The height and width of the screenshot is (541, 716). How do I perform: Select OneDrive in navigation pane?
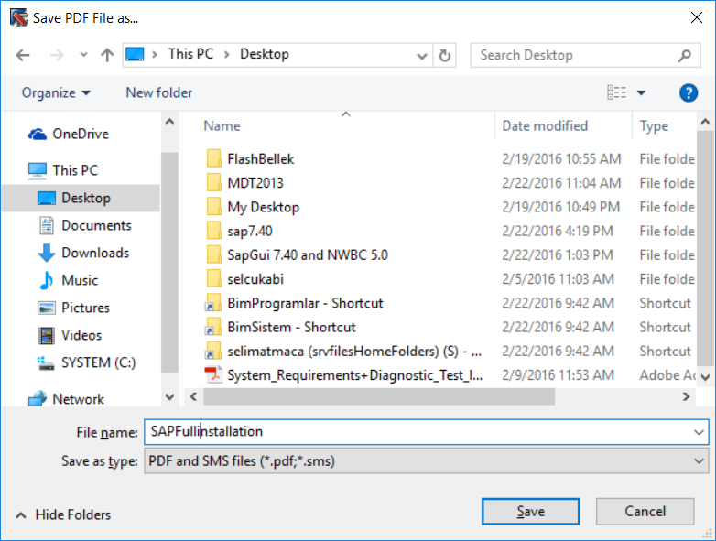69,134
